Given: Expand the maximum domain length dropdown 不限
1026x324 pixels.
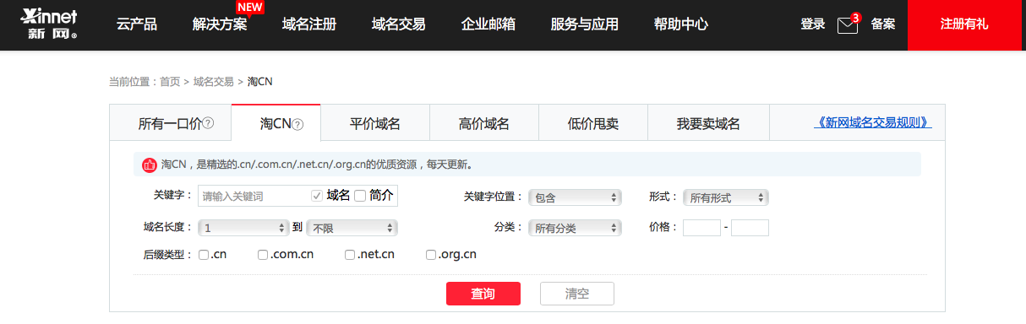Looking at the screenshot, I should 352,228.
